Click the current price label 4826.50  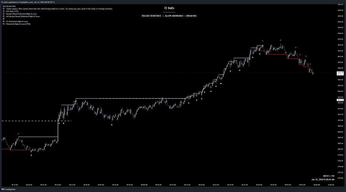coord(340,73)
